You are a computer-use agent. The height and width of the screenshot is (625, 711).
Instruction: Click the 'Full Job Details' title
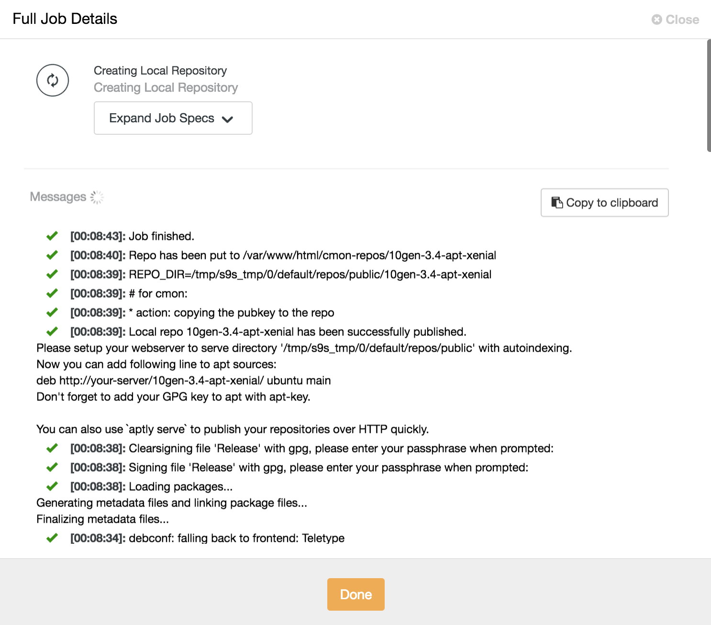65,19
